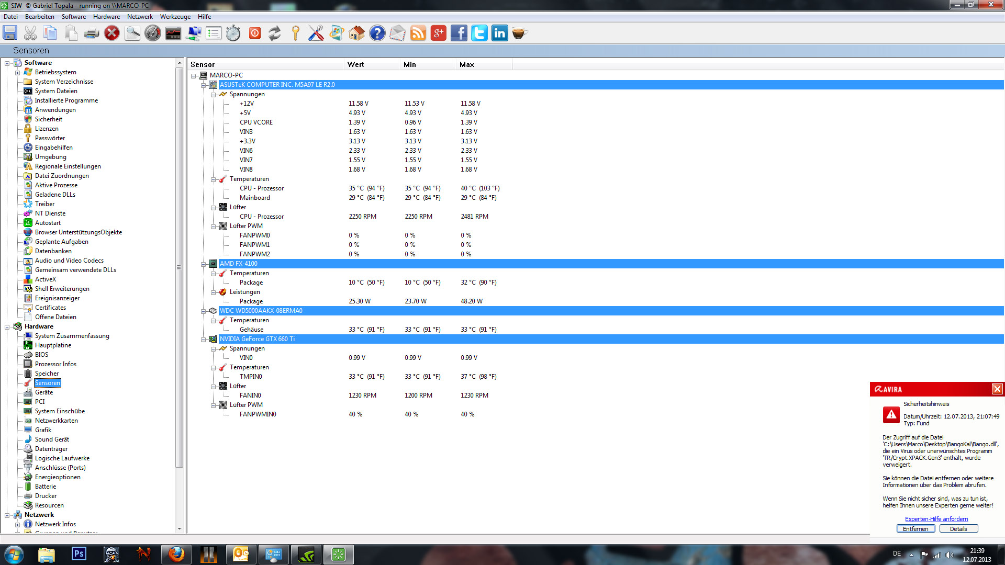The height and width of the screenshot is (565, 1005).
Task: Collapse the NVIDIA GeForce GTX 660 Ti node
Action: 204,340
